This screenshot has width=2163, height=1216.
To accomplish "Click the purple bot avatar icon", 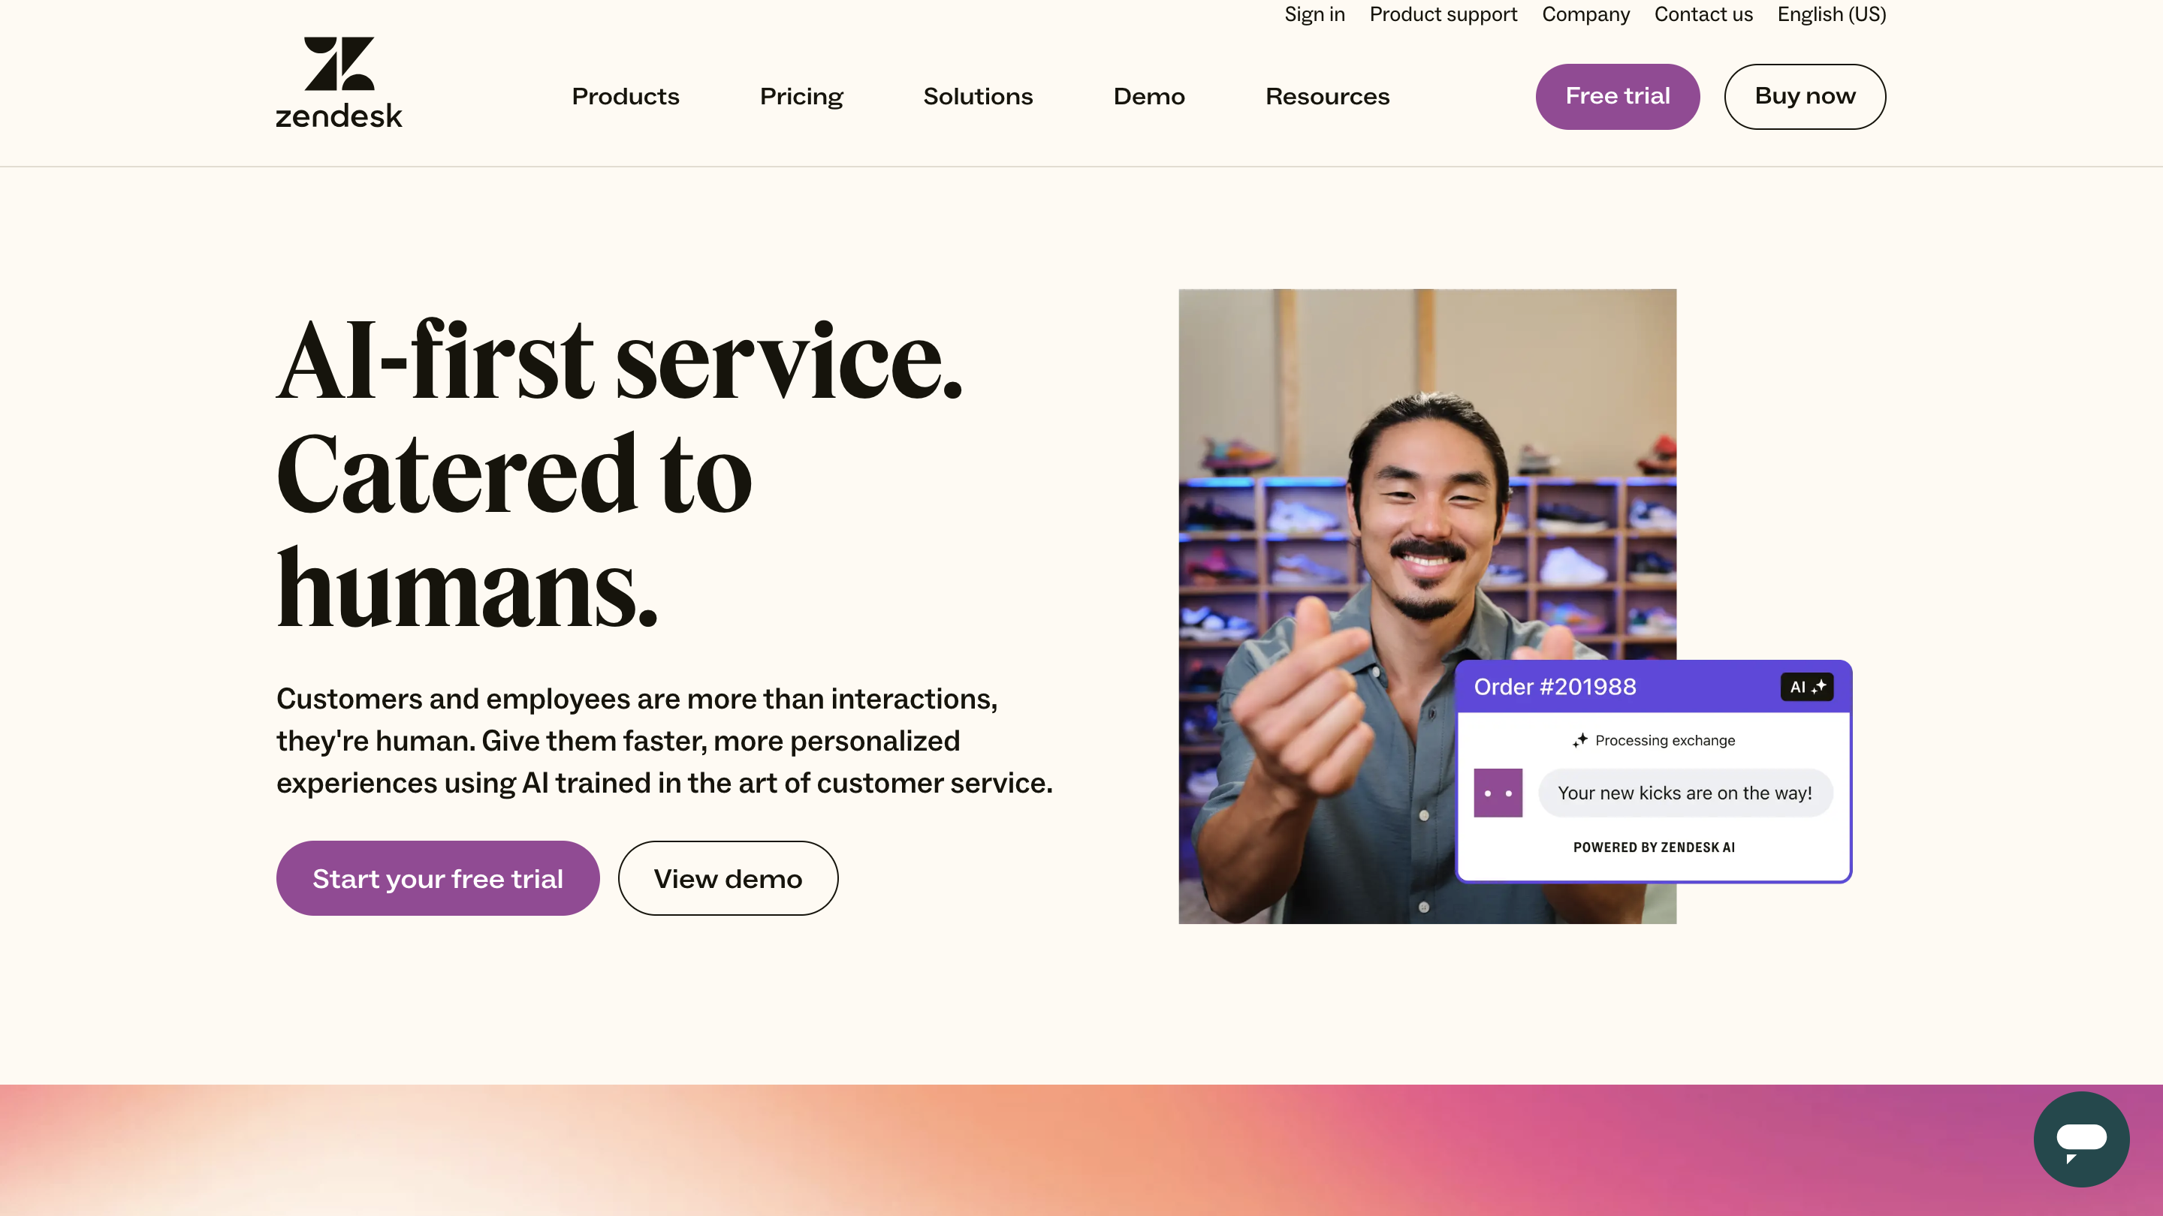I will pos(1497,792).
